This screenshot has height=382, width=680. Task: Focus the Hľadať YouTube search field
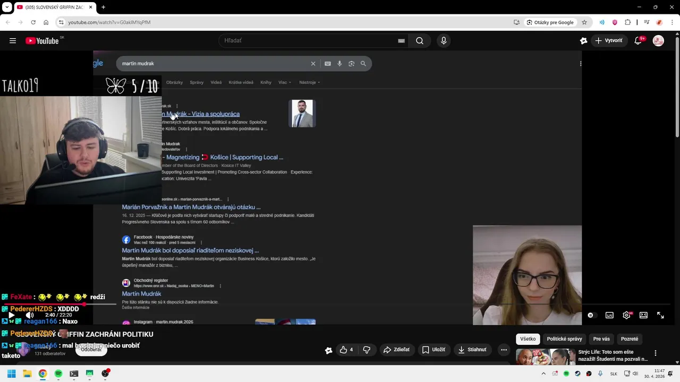pyautogui.click(x=308, y=41)
